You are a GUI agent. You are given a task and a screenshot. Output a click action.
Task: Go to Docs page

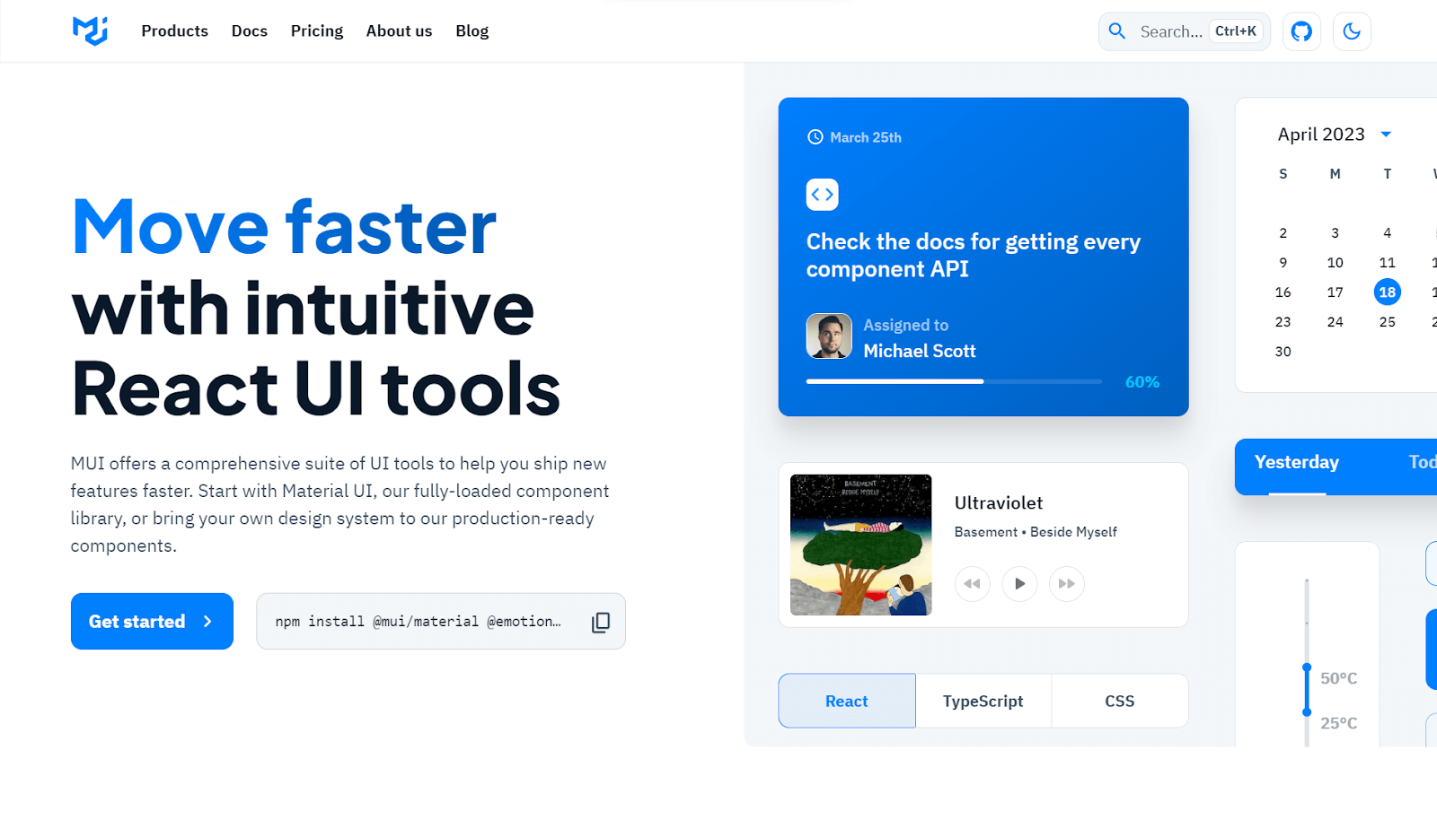(x=250, y=31)
